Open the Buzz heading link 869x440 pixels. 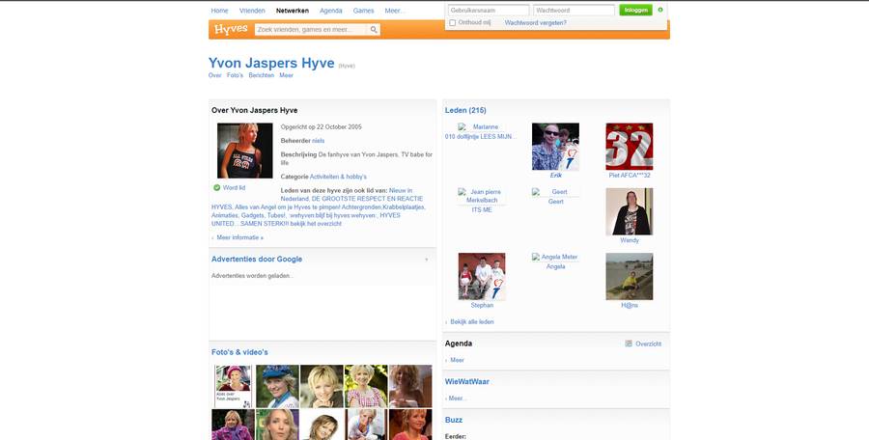tap(454, 420)
